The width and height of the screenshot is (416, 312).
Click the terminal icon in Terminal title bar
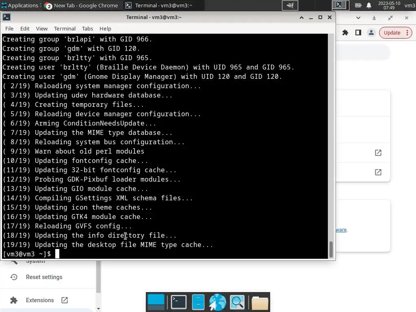click(6, 17)
